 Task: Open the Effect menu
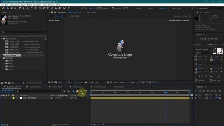pos(29,5)
